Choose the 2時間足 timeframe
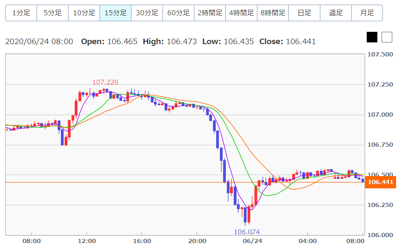 [210, 13]
